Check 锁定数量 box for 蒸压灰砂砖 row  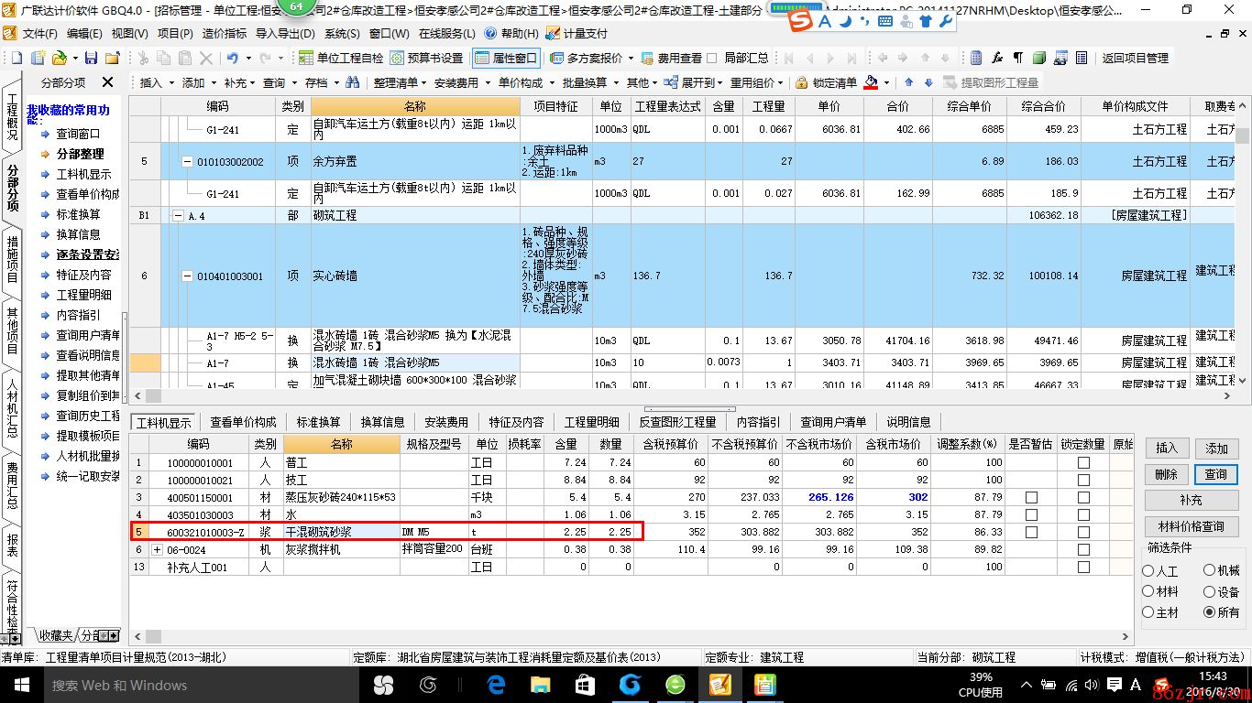(x=1083, y=497)
